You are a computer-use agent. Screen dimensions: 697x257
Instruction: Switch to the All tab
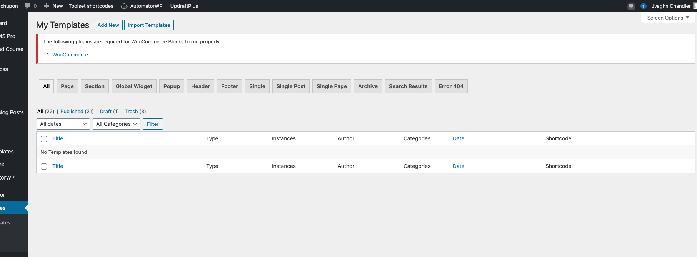tap(47, 86)
